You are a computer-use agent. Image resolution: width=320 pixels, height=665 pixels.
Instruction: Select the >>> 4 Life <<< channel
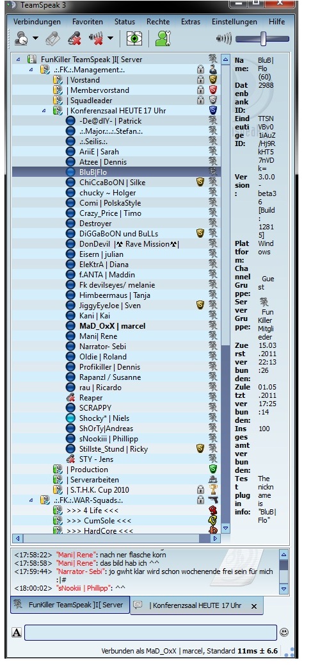click(x=92, y=510)
